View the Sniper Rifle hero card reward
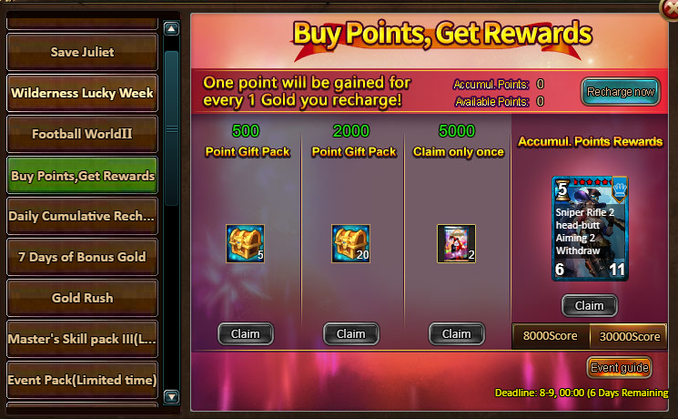678x419 pixels. click(x=591, y=229)
